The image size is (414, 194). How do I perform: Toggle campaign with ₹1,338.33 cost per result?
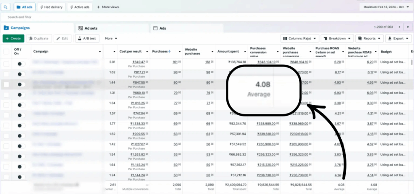coord(21,126)
